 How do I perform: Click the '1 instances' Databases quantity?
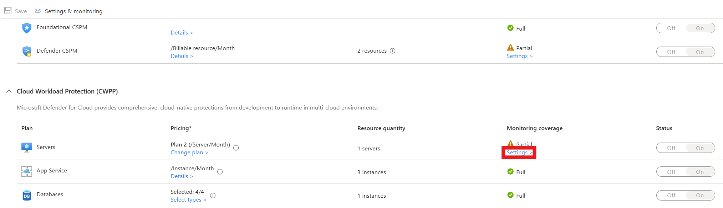click(x=371, y=196)
